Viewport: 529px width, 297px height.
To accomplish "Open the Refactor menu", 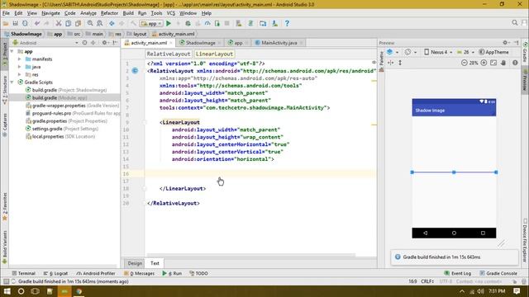I will pyautogui.click(x=109, y=13).
